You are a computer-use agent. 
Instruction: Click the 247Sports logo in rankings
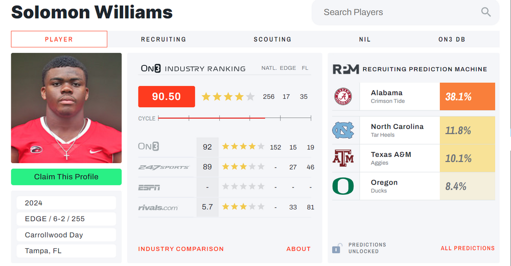click(x=164, y=167)
